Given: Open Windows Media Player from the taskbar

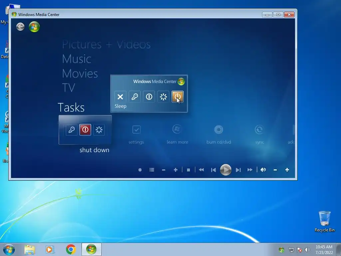Looking at the screenshot, I should (x=50, y=250).
